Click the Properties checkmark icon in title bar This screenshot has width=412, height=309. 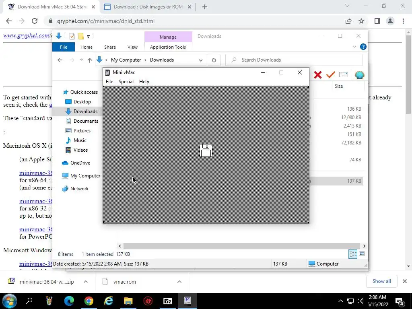(72, 36)
